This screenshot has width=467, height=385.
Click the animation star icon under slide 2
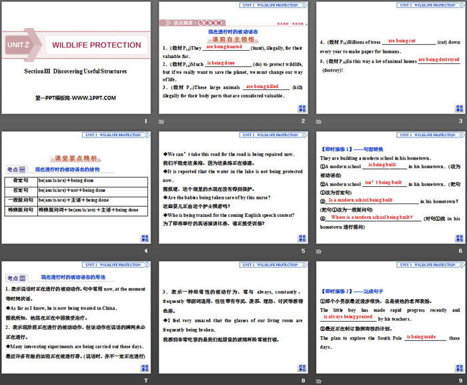pos(161,122)
